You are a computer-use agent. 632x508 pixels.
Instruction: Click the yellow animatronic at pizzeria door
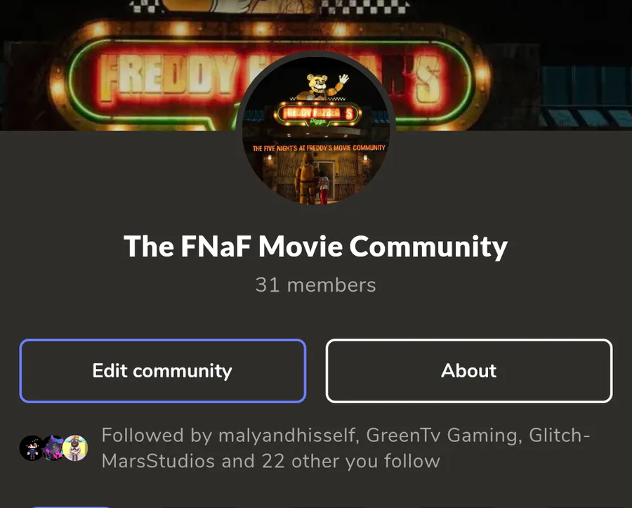click(x=305, y=178)
